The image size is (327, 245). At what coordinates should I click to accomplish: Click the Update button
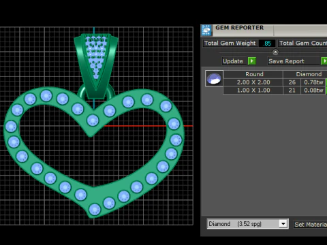(234, 61)
